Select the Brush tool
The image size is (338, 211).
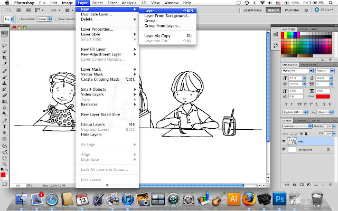coord(4,77)
